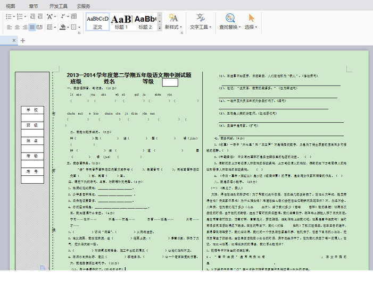Center align the paragraph

coord(17,27)
